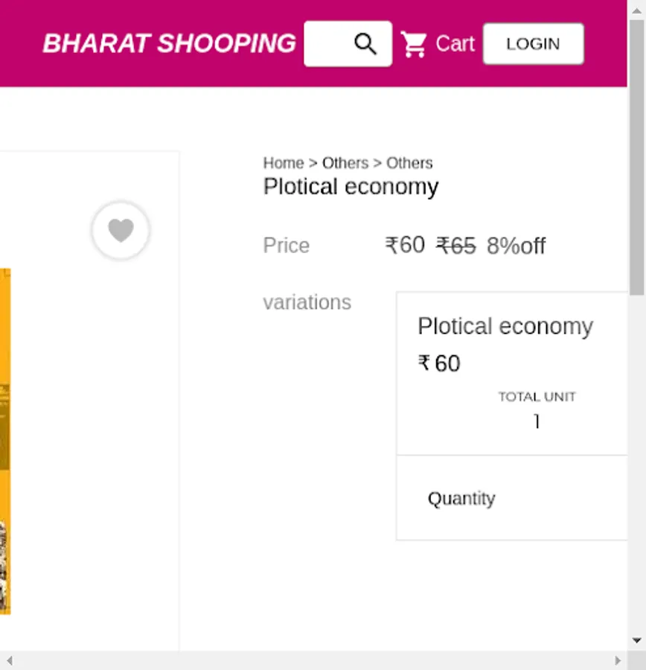646x670 pixels.
Task: Open the Cart text link
Action: (455, 45)
